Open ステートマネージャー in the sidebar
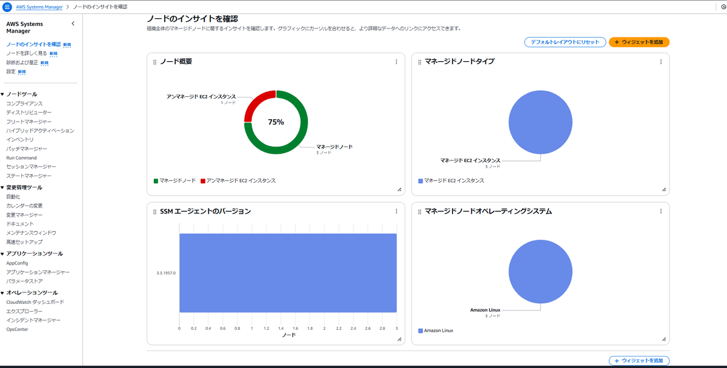This screenshot has width=727, height=368. point(29,176)
